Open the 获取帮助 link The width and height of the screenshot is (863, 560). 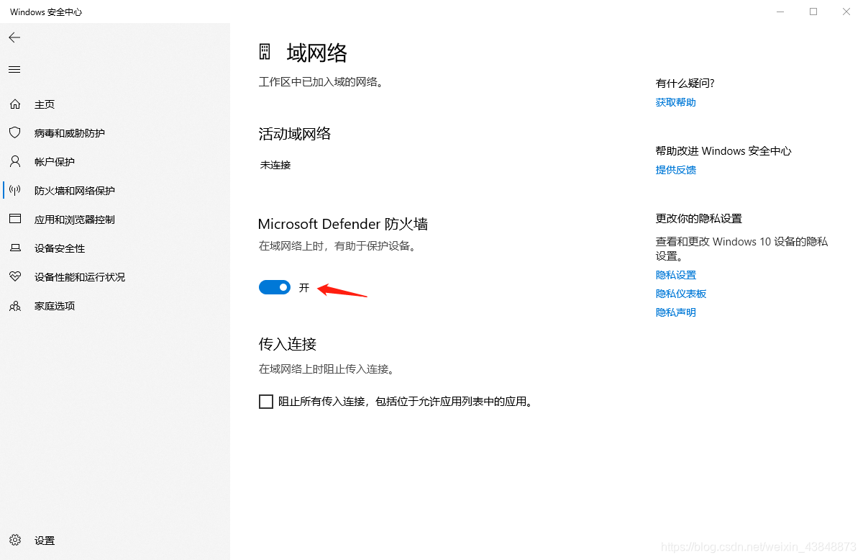point(675,101)
